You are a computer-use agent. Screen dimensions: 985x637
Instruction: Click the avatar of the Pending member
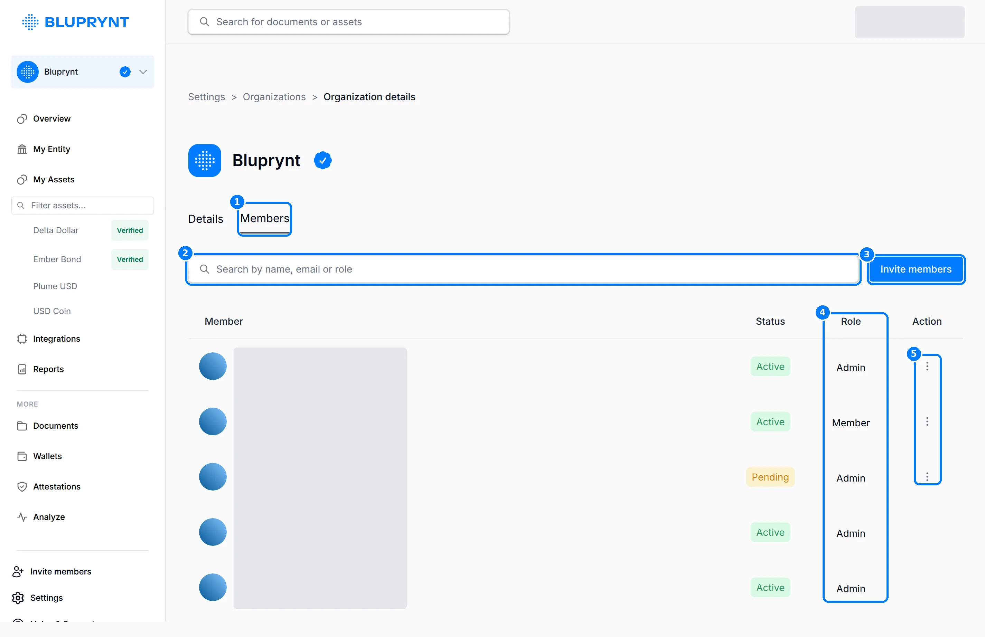pos(213,477)
